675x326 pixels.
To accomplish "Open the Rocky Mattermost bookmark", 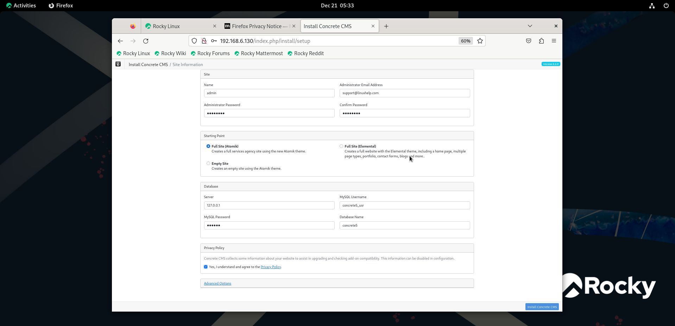I will (x=259, y=53).
